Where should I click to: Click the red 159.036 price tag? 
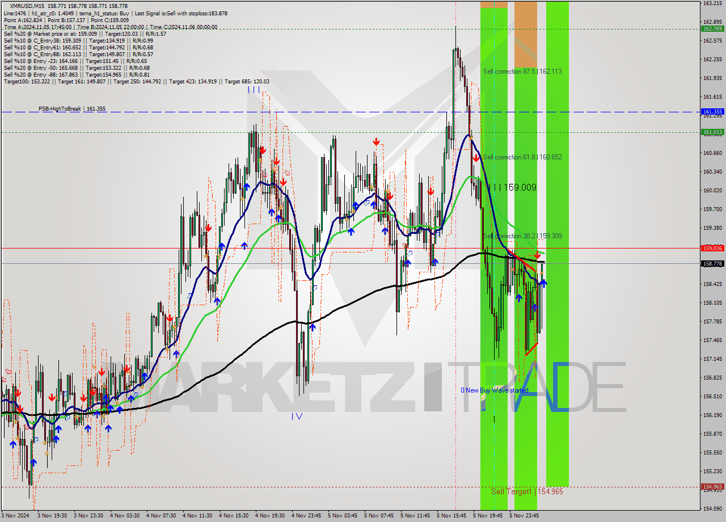point(712,248)
